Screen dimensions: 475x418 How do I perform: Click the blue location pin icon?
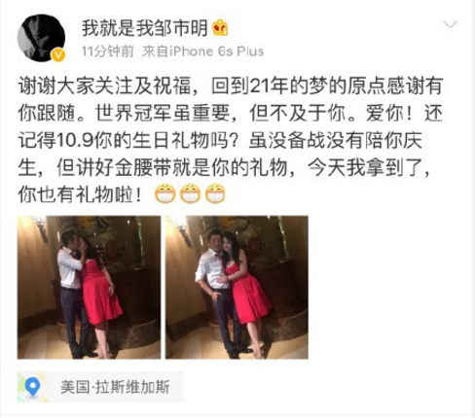(x=32, y=387)
